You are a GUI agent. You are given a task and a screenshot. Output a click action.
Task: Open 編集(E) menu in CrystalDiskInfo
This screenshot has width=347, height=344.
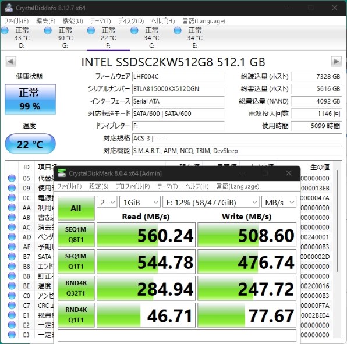coord(45,21)
